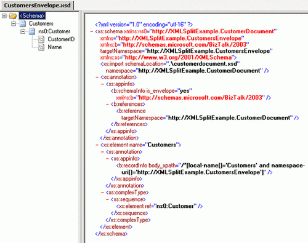Click the xmlns:xs XMLSchema namespace line

[168, 57]
